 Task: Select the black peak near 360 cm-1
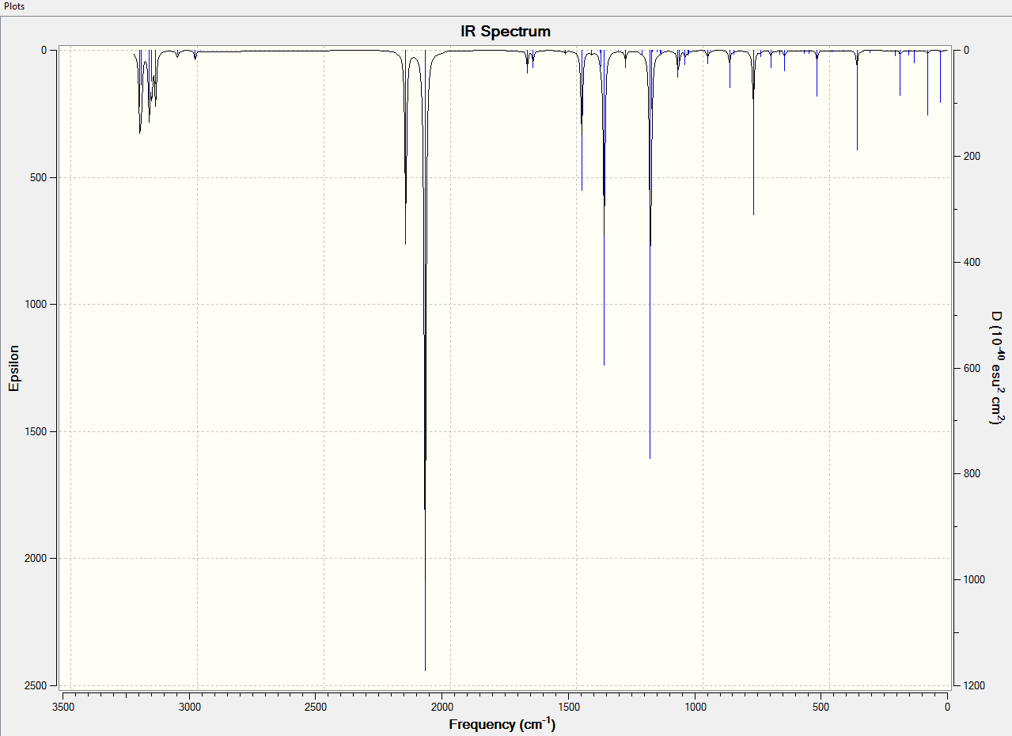coord(857,100)
